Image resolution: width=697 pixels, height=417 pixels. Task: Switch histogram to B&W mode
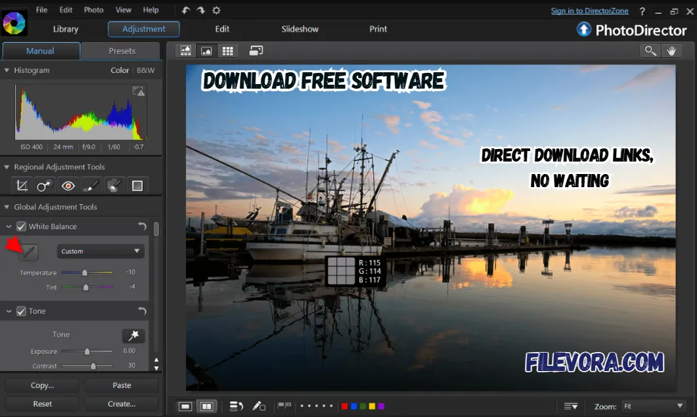pos(146,70)
